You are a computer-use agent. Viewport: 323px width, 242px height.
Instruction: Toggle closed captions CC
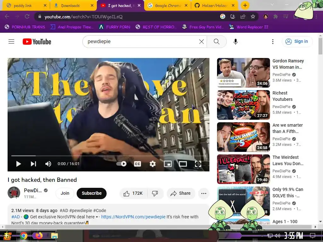138,164
